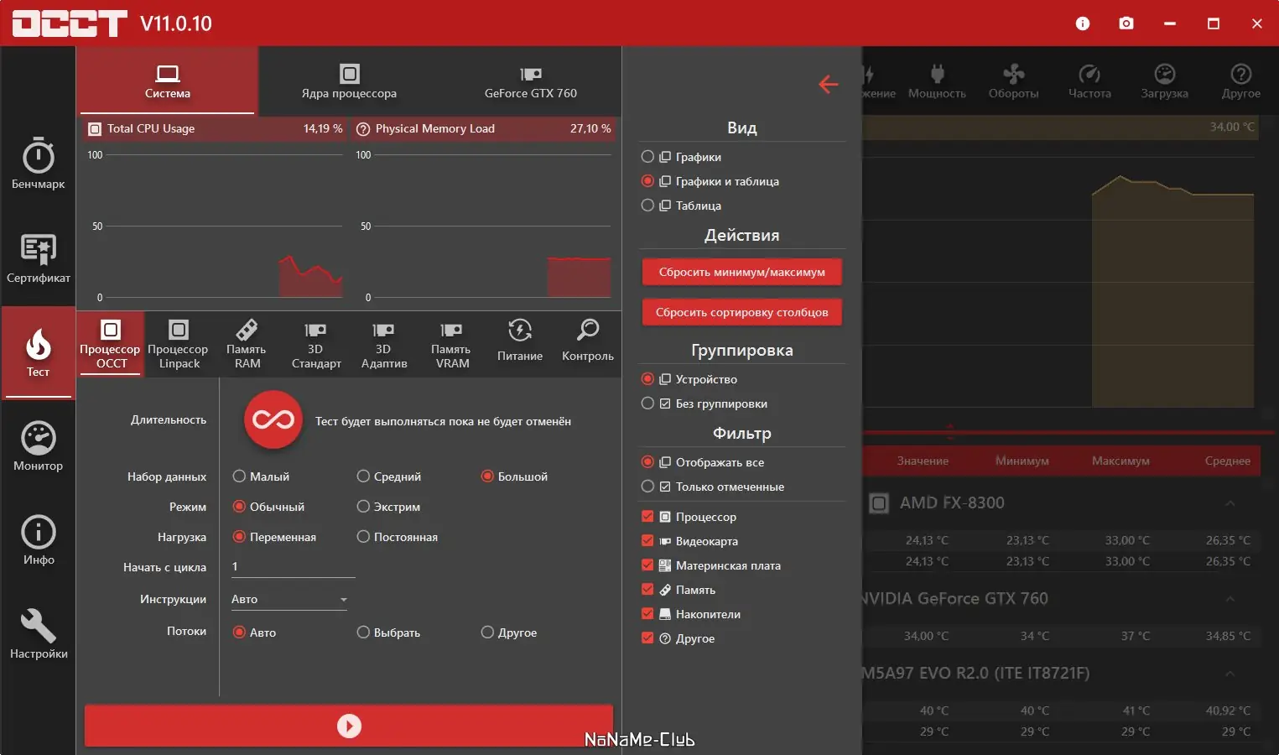Click Сбросить минимум/максимум button

point(741,272)
